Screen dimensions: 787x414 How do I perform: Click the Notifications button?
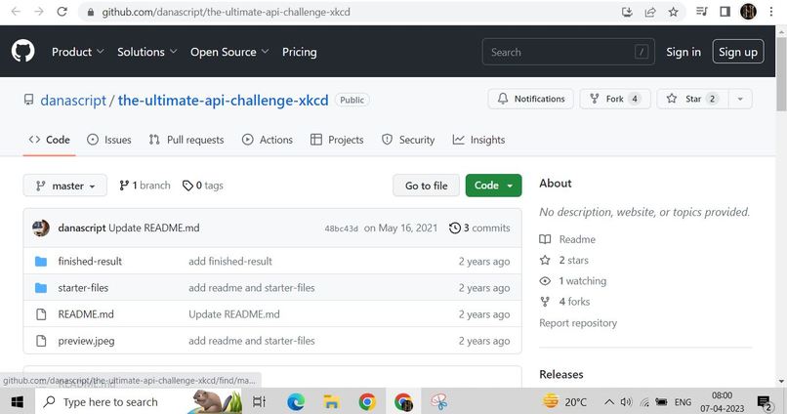[530, 99]
